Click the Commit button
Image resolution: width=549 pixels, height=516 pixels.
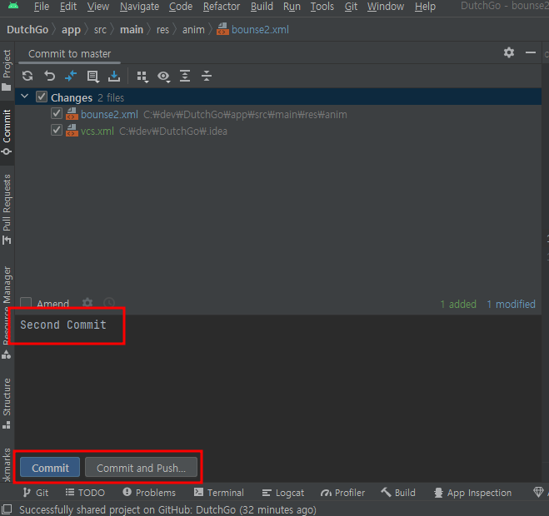50,467
